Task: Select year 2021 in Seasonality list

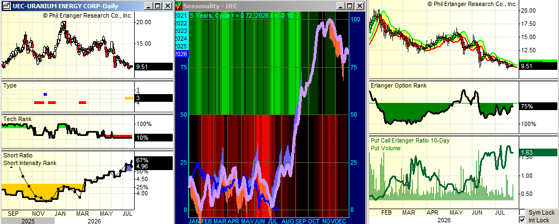Action: [x=182, y=15]
